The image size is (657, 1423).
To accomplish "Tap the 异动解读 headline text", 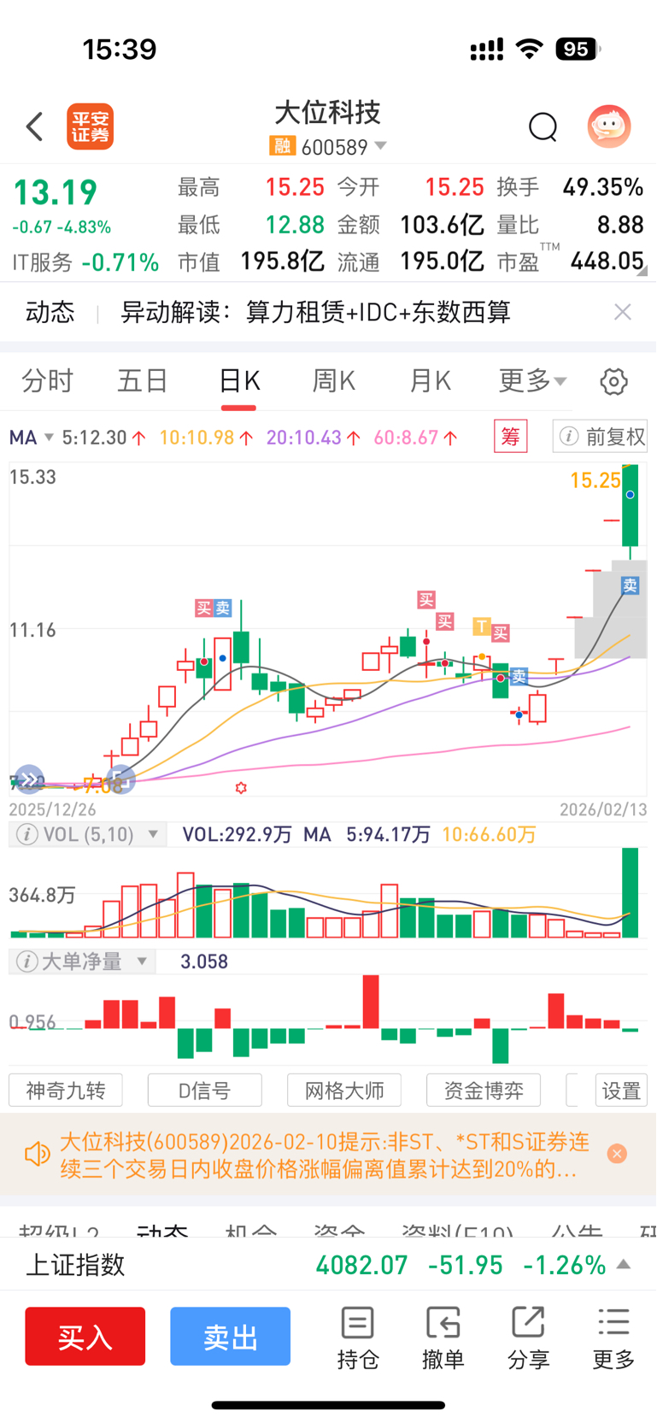I will 315,312.
